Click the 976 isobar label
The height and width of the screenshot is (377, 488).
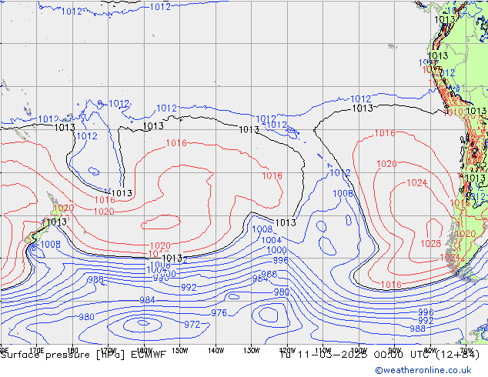click(219, 313)
